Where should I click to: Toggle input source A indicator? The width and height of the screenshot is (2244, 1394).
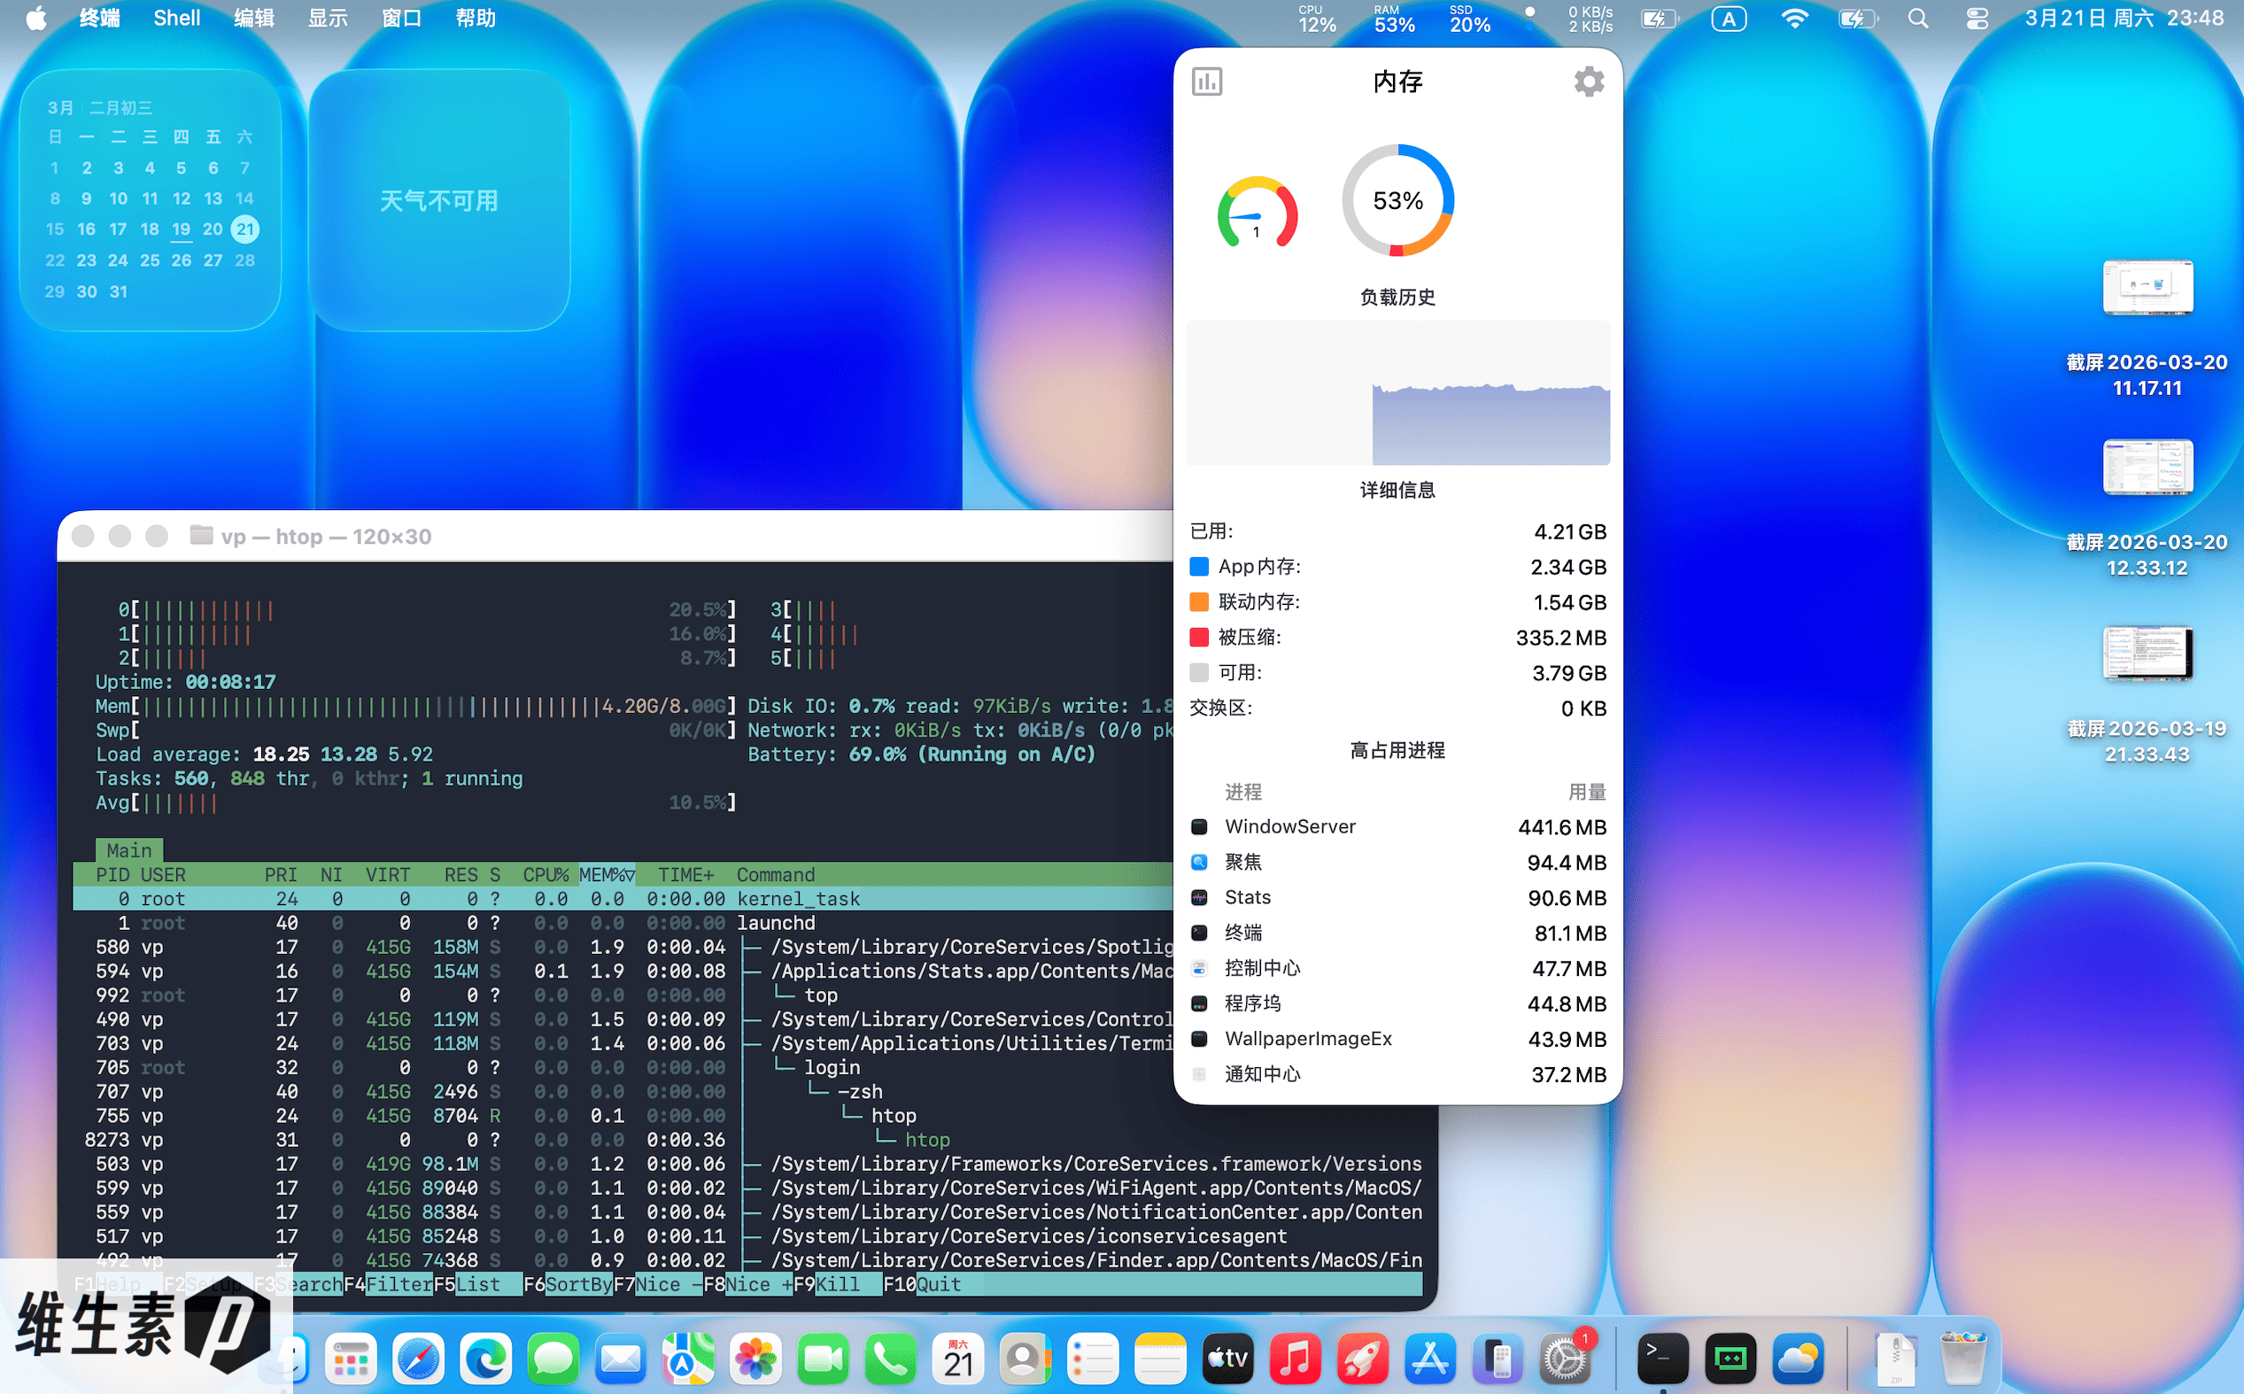[1729, 19]
